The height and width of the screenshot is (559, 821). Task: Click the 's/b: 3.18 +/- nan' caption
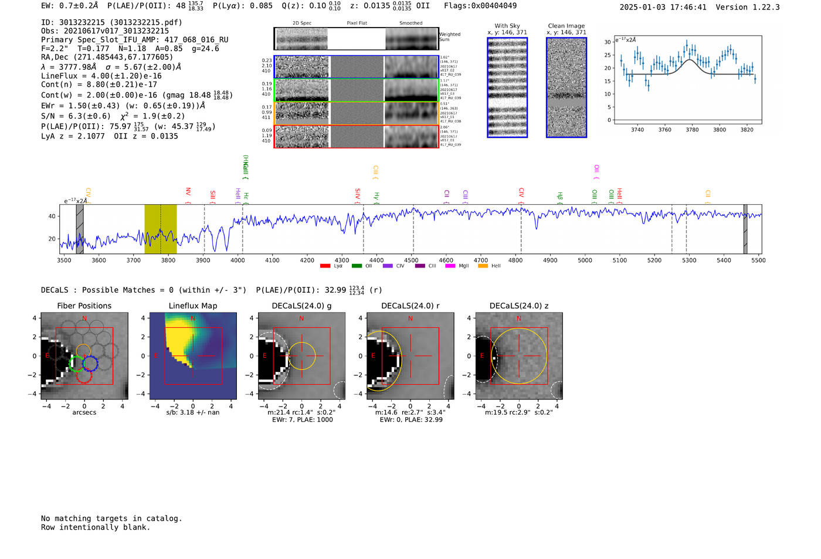click(193, 412)
